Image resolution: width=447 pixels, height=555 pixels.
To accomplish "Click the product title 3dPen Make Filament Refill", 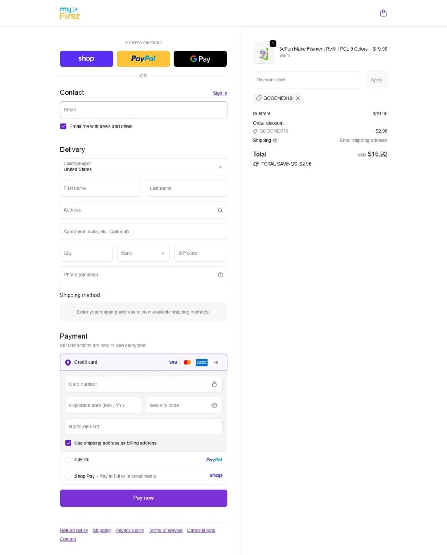I will [323, 49].
